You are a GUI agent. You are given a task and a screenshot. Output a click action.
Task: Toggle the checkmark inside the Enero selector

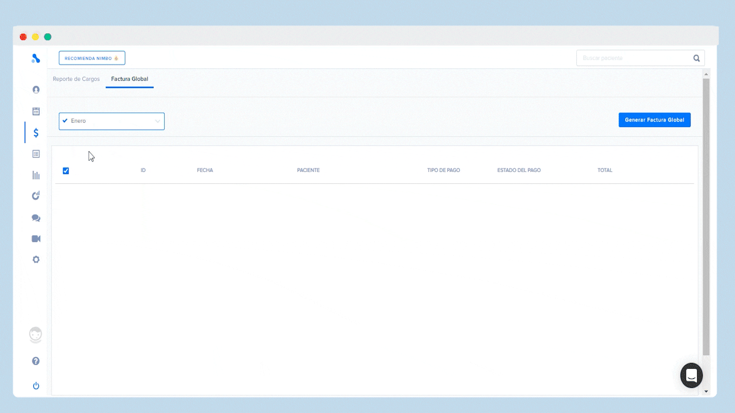[x=65, y=120]
